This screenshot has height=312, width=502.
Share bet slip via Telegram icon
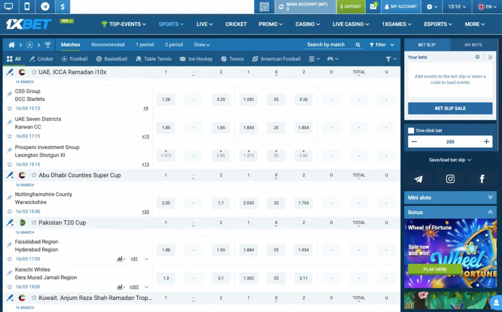[x=418, y=179]
